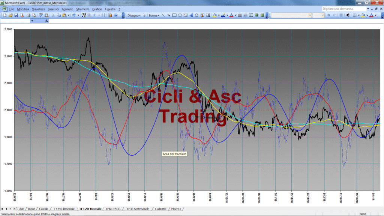Toggle the center alignment button

point(341,15)
